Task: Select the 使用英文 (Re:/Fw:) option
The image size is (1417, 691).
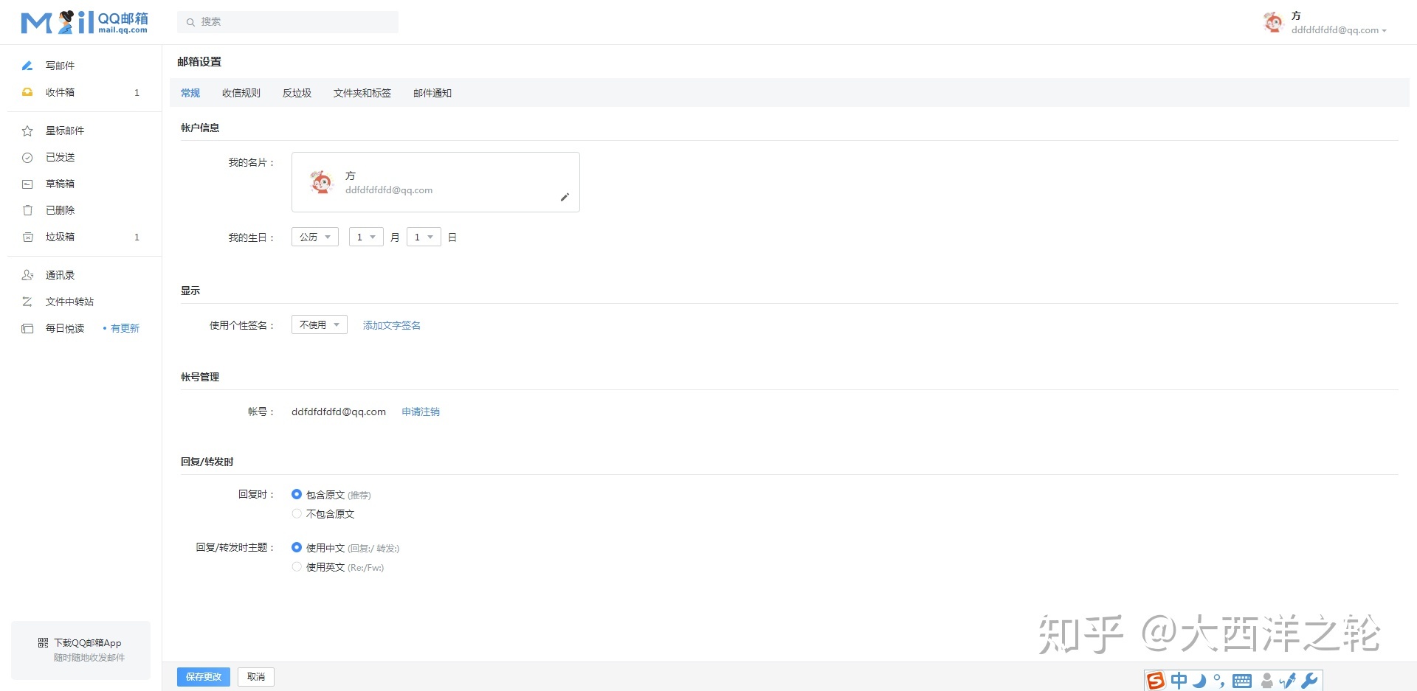Action: click(297, 566)
